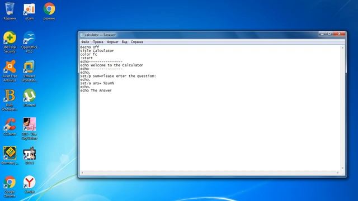Launch the Geometry Dash icon
The height and width of the screenshot is (201, 358).
click(10, 156)
